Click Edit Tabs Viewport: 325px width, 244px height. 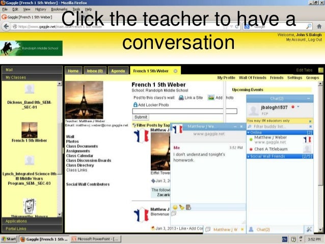[304, 70]
